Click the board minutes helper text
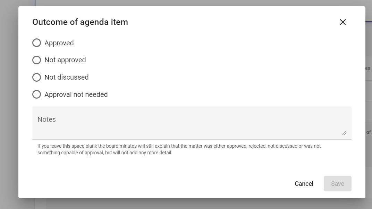The image size is (372, 209). pyautogui.click(x=179, y=149)
